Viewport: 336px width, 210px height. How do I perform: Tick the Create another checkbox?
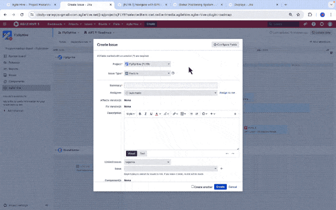(x=193, y=187)
